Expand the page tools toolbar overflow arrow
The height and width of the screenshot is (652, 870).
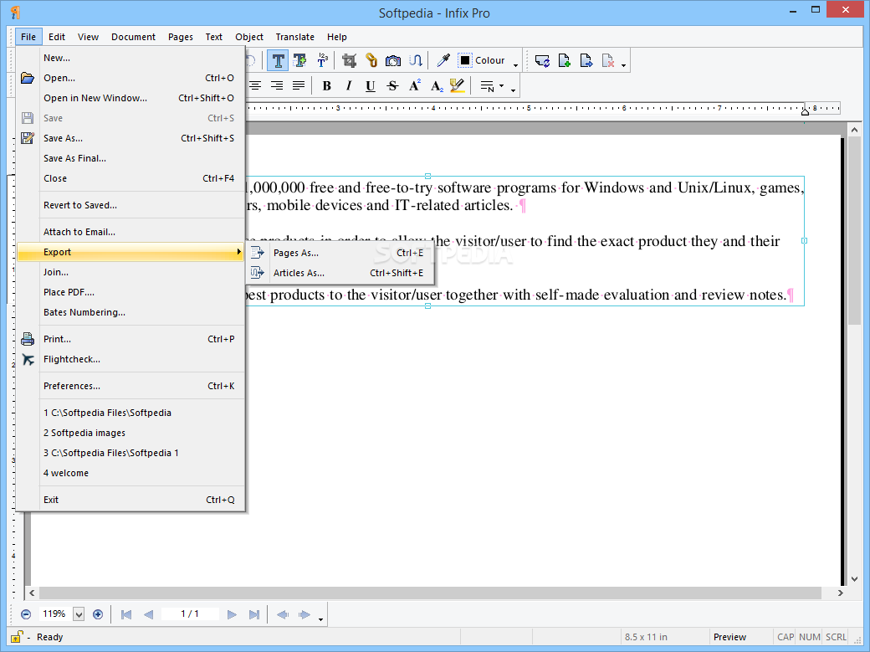point(624,65)
